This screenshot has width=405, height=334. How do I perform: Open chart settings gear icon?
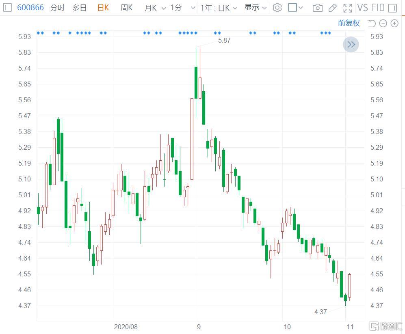coord(277,8)
